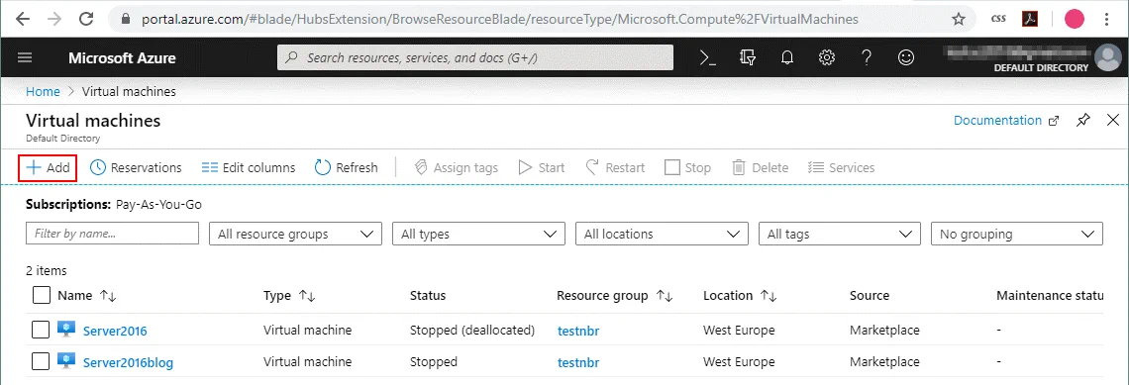Sort by Type column arrows
The image size is (1129, 385).
point(307,296)
